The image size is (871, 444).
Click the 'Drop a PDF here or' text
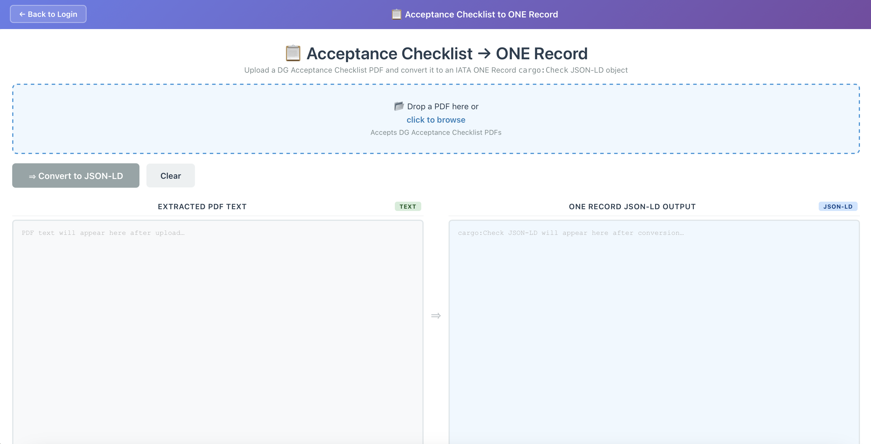(442, 107)
